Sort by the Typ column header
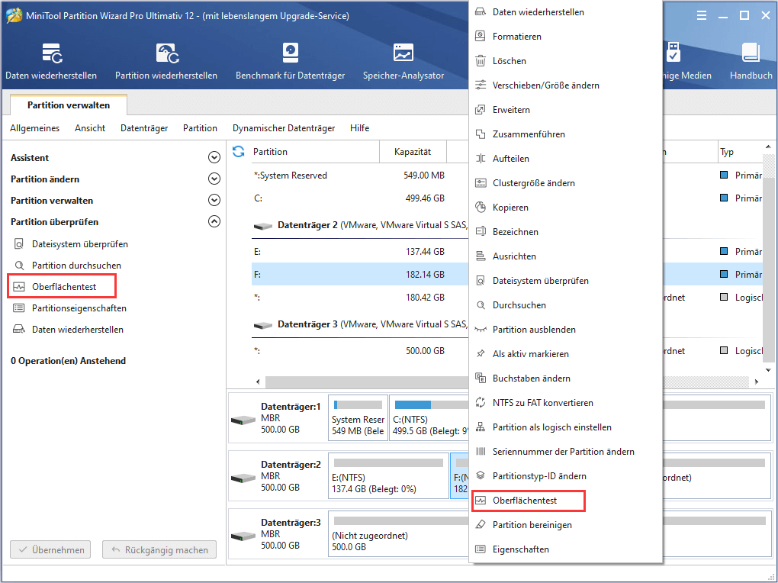 (x=741, y=151)
